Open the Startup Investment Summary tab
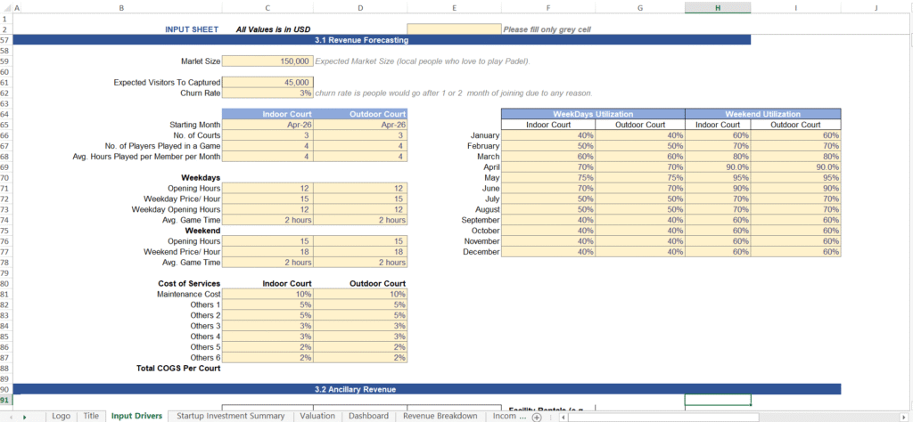 pyautogui.click(x=230, y=416)
